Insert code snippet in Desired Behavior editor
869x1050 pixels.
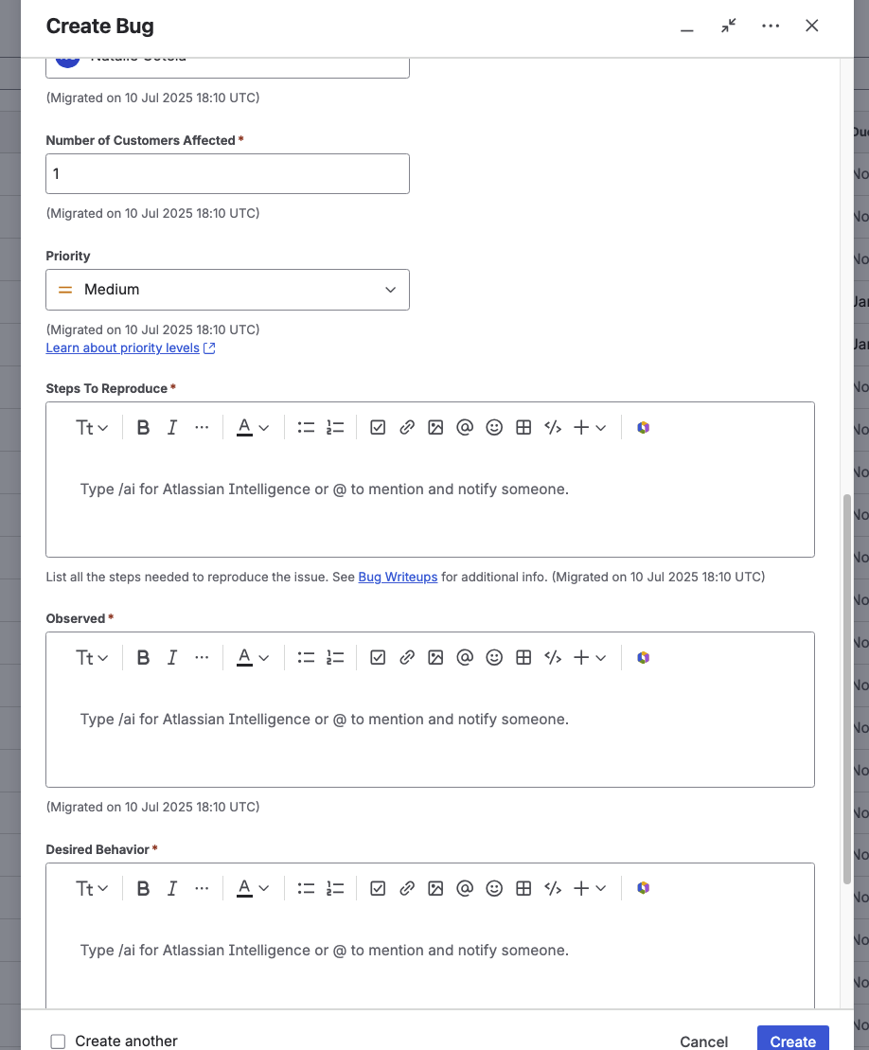553,888
